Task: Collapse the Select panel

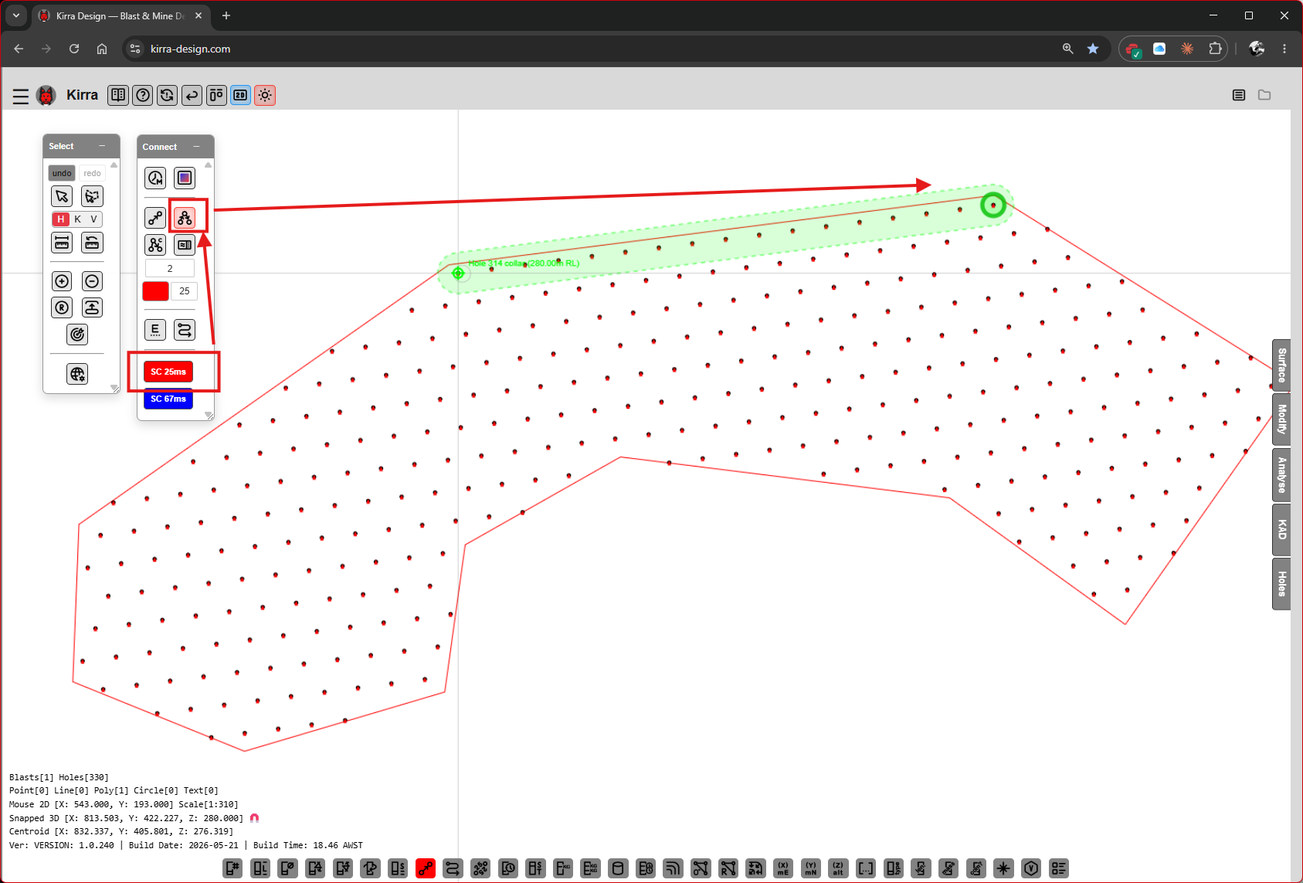Action: [102, 146]
